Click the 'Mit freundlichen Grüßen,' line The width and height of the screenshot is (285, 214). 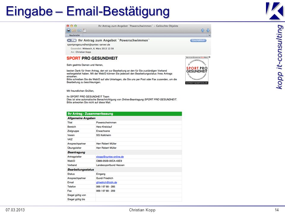tap(80, 91)
